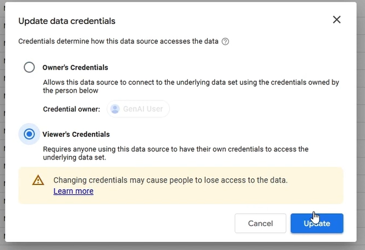Click the "Credential owner:" label
Image resolution: width=365 pixels, height=250 pixels.
[71, 109]
